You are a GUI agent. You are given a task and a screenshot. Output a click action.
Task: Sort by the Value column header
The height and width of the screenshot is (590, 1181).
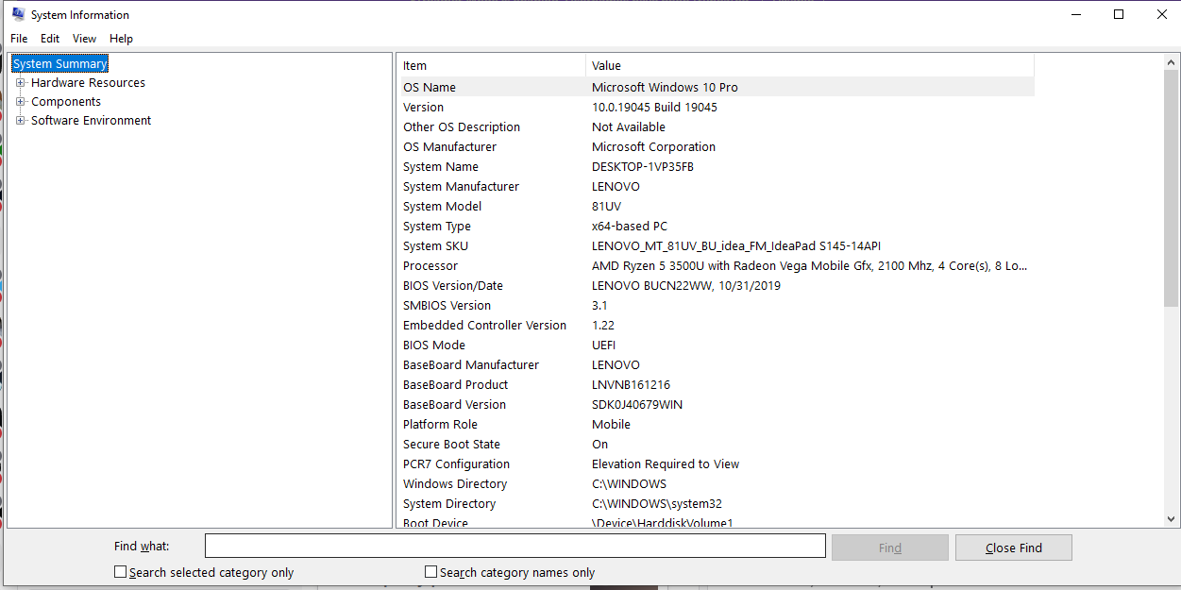click(810, 66)
